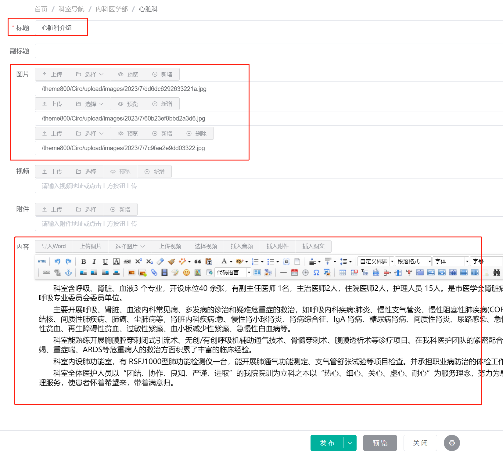Switch to HTML source view
Screen dimensions: 503x455
pyautogui.click(x=42, y=261)
